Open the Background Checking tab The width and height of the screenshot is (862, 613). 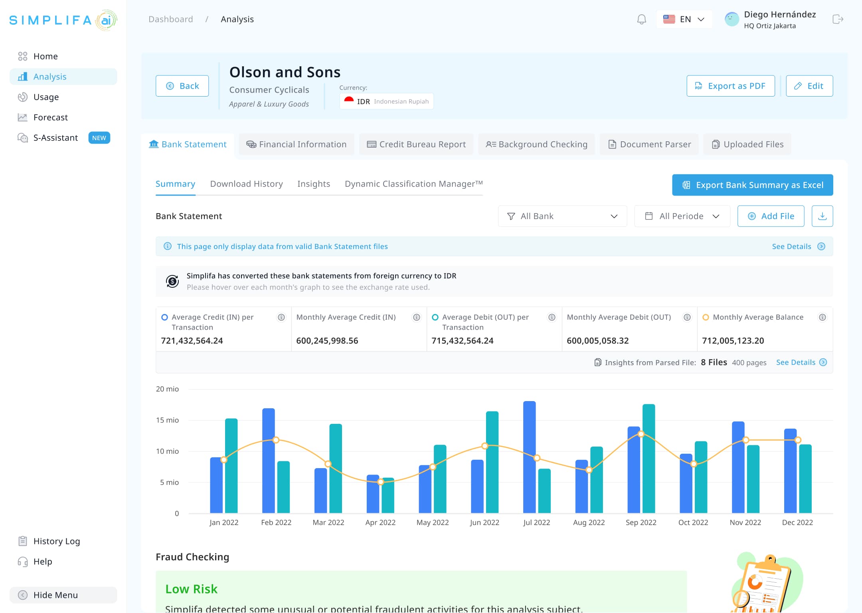coord(536,144)
